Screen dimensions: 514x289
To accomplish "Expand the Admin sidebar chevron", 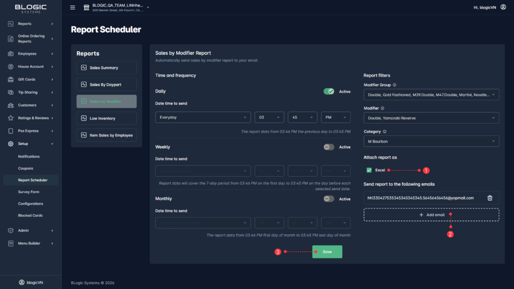I will point(52,231).
